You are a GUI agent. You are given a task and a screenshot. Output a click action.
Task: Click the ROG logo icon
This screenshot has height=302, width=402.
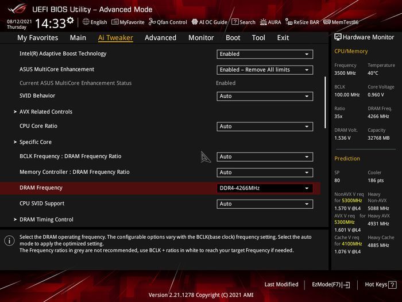(x=17, y=9)
